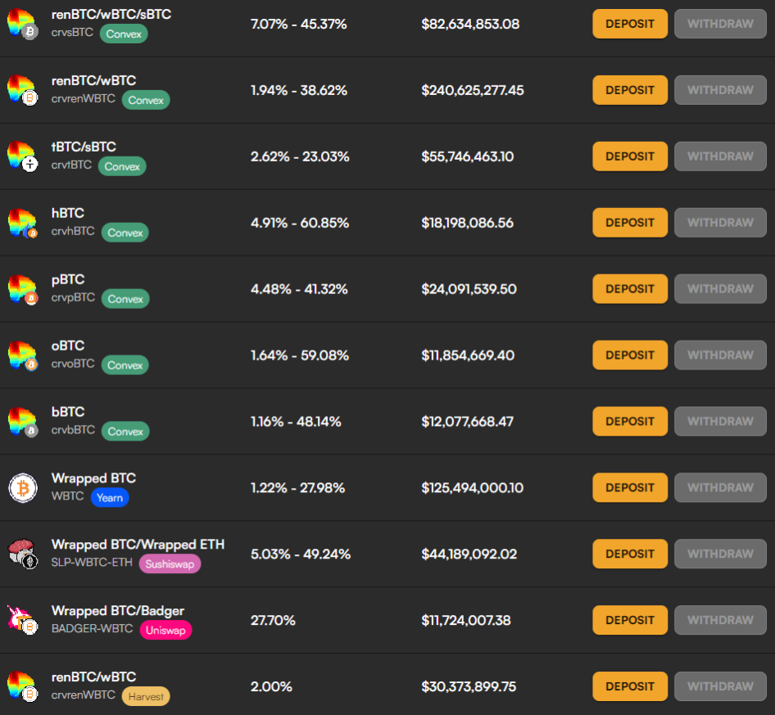The width and height of the screenshot is (775, 715).
Task: Click the BADGER-WBTC pair icon
Action: point(21,620)
